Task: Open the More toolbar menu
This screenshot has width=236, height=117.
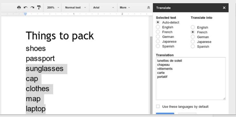Action: point(125,7)
